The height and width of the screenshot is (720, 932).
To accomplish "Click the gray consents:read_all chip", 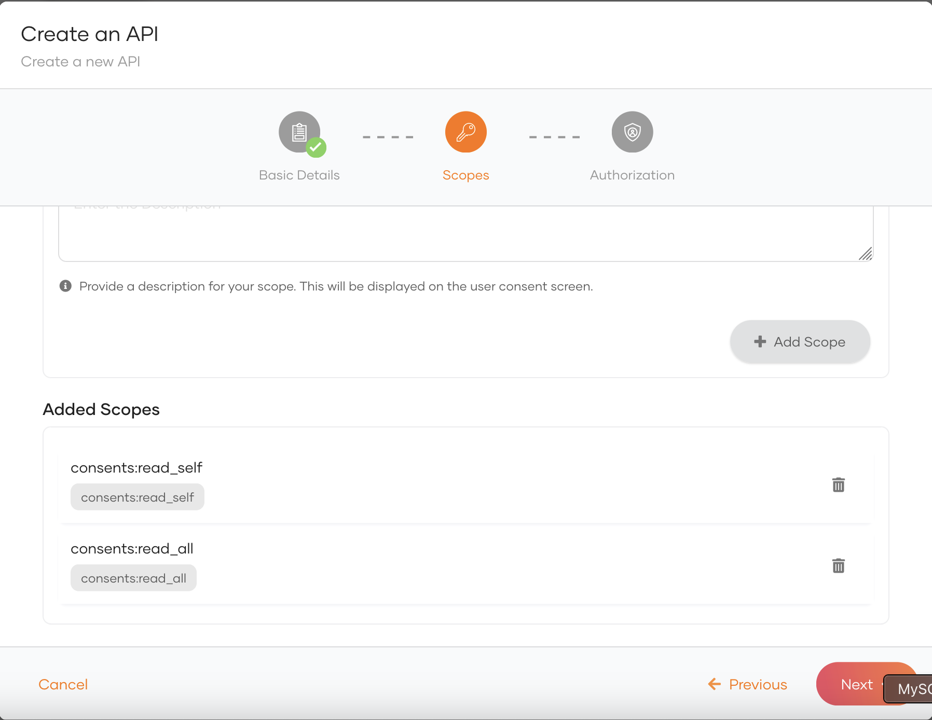I will [133, 578].
